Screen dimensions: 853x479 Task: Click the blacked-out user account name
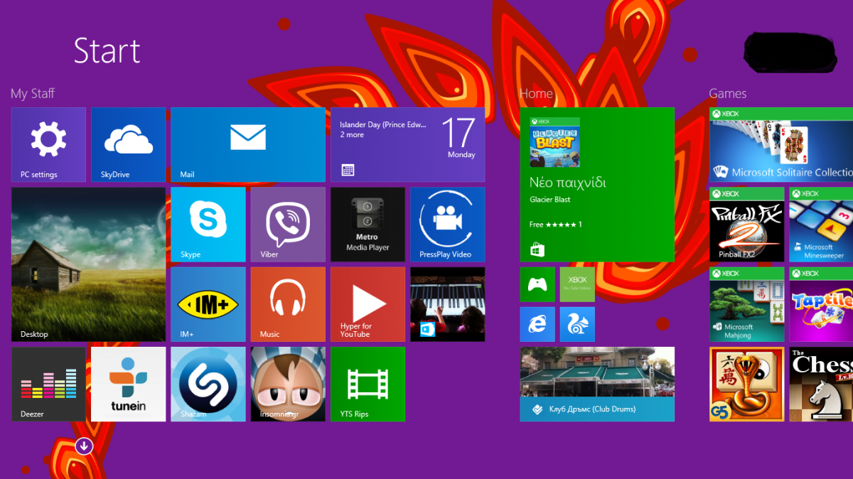pos(790,53)
